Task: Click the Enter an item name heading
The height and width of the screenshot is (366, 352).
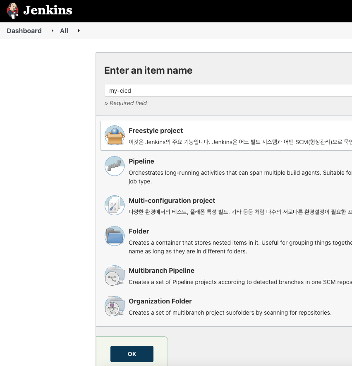Action: pos(148,70)
